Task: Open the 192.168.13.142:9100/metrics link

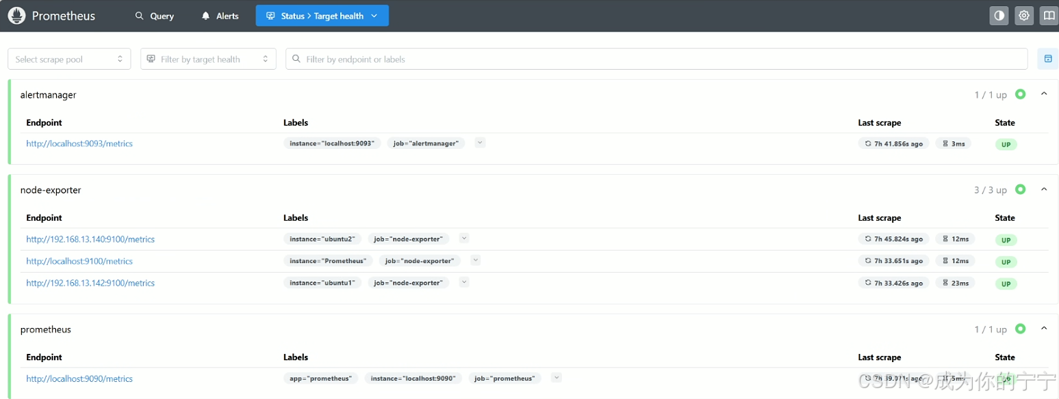Action: [90, 283]
